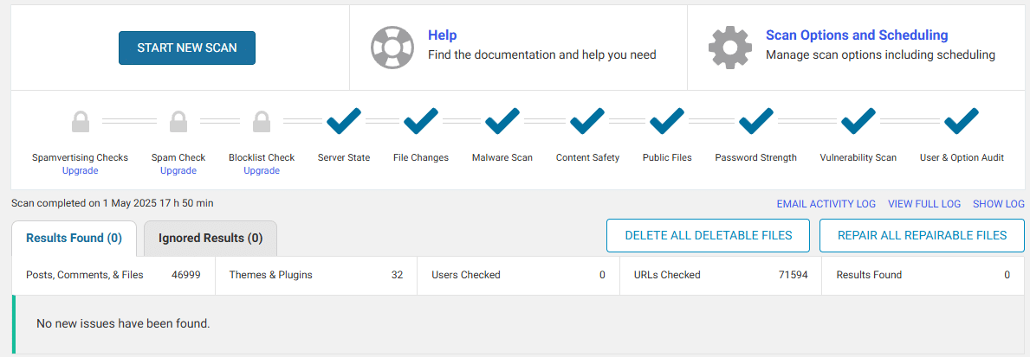Expand the scan log with Show Log
Image resolution: width=1030 pixels, height=357 pixels.
click(x=999, y=204)
